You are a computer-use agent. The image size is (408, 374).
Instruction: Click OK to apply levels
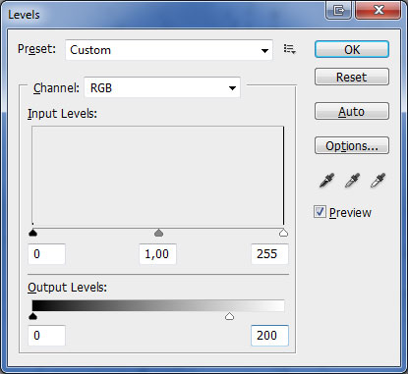point(352,49)
